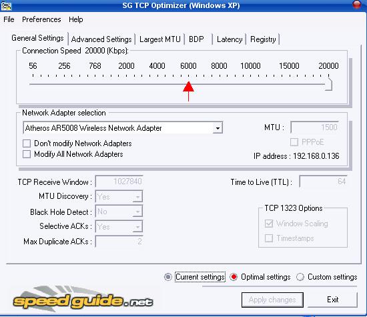
Task: Click the Apply changes button
Action: point(272,300)
